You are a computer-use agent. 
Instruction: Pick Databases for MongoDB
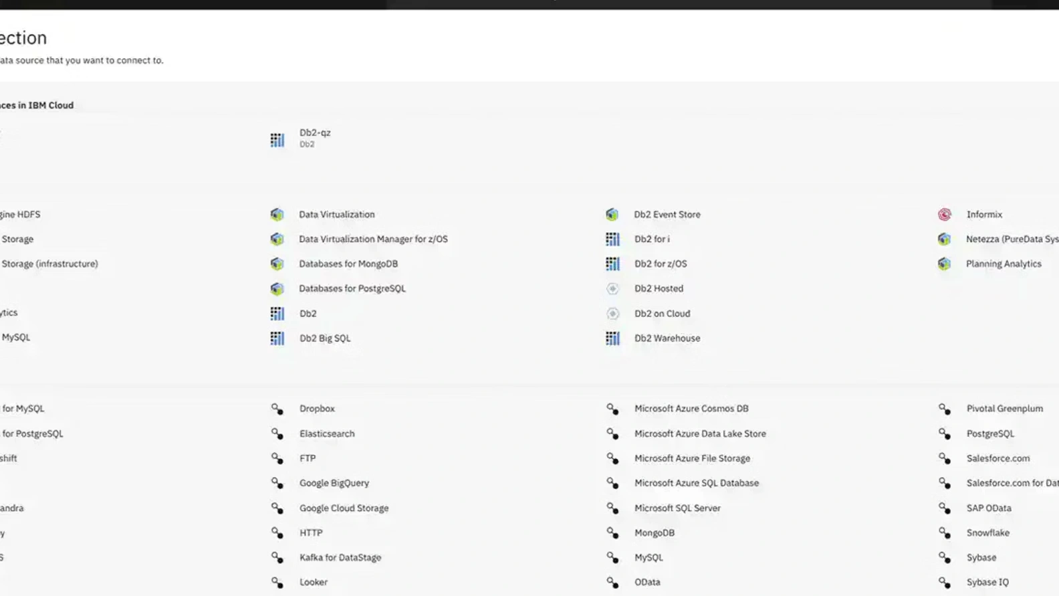point(348,264)
